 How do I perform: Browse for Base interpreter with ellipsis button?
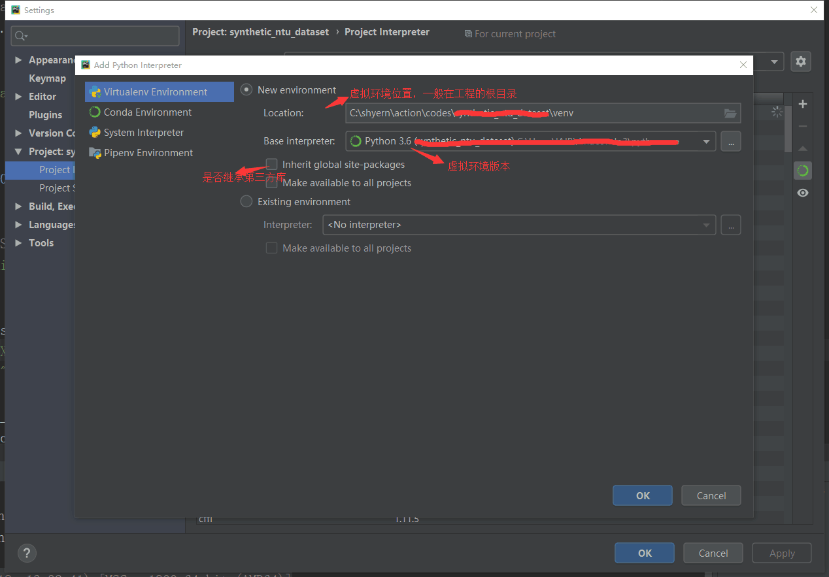(x=731, y=141)
